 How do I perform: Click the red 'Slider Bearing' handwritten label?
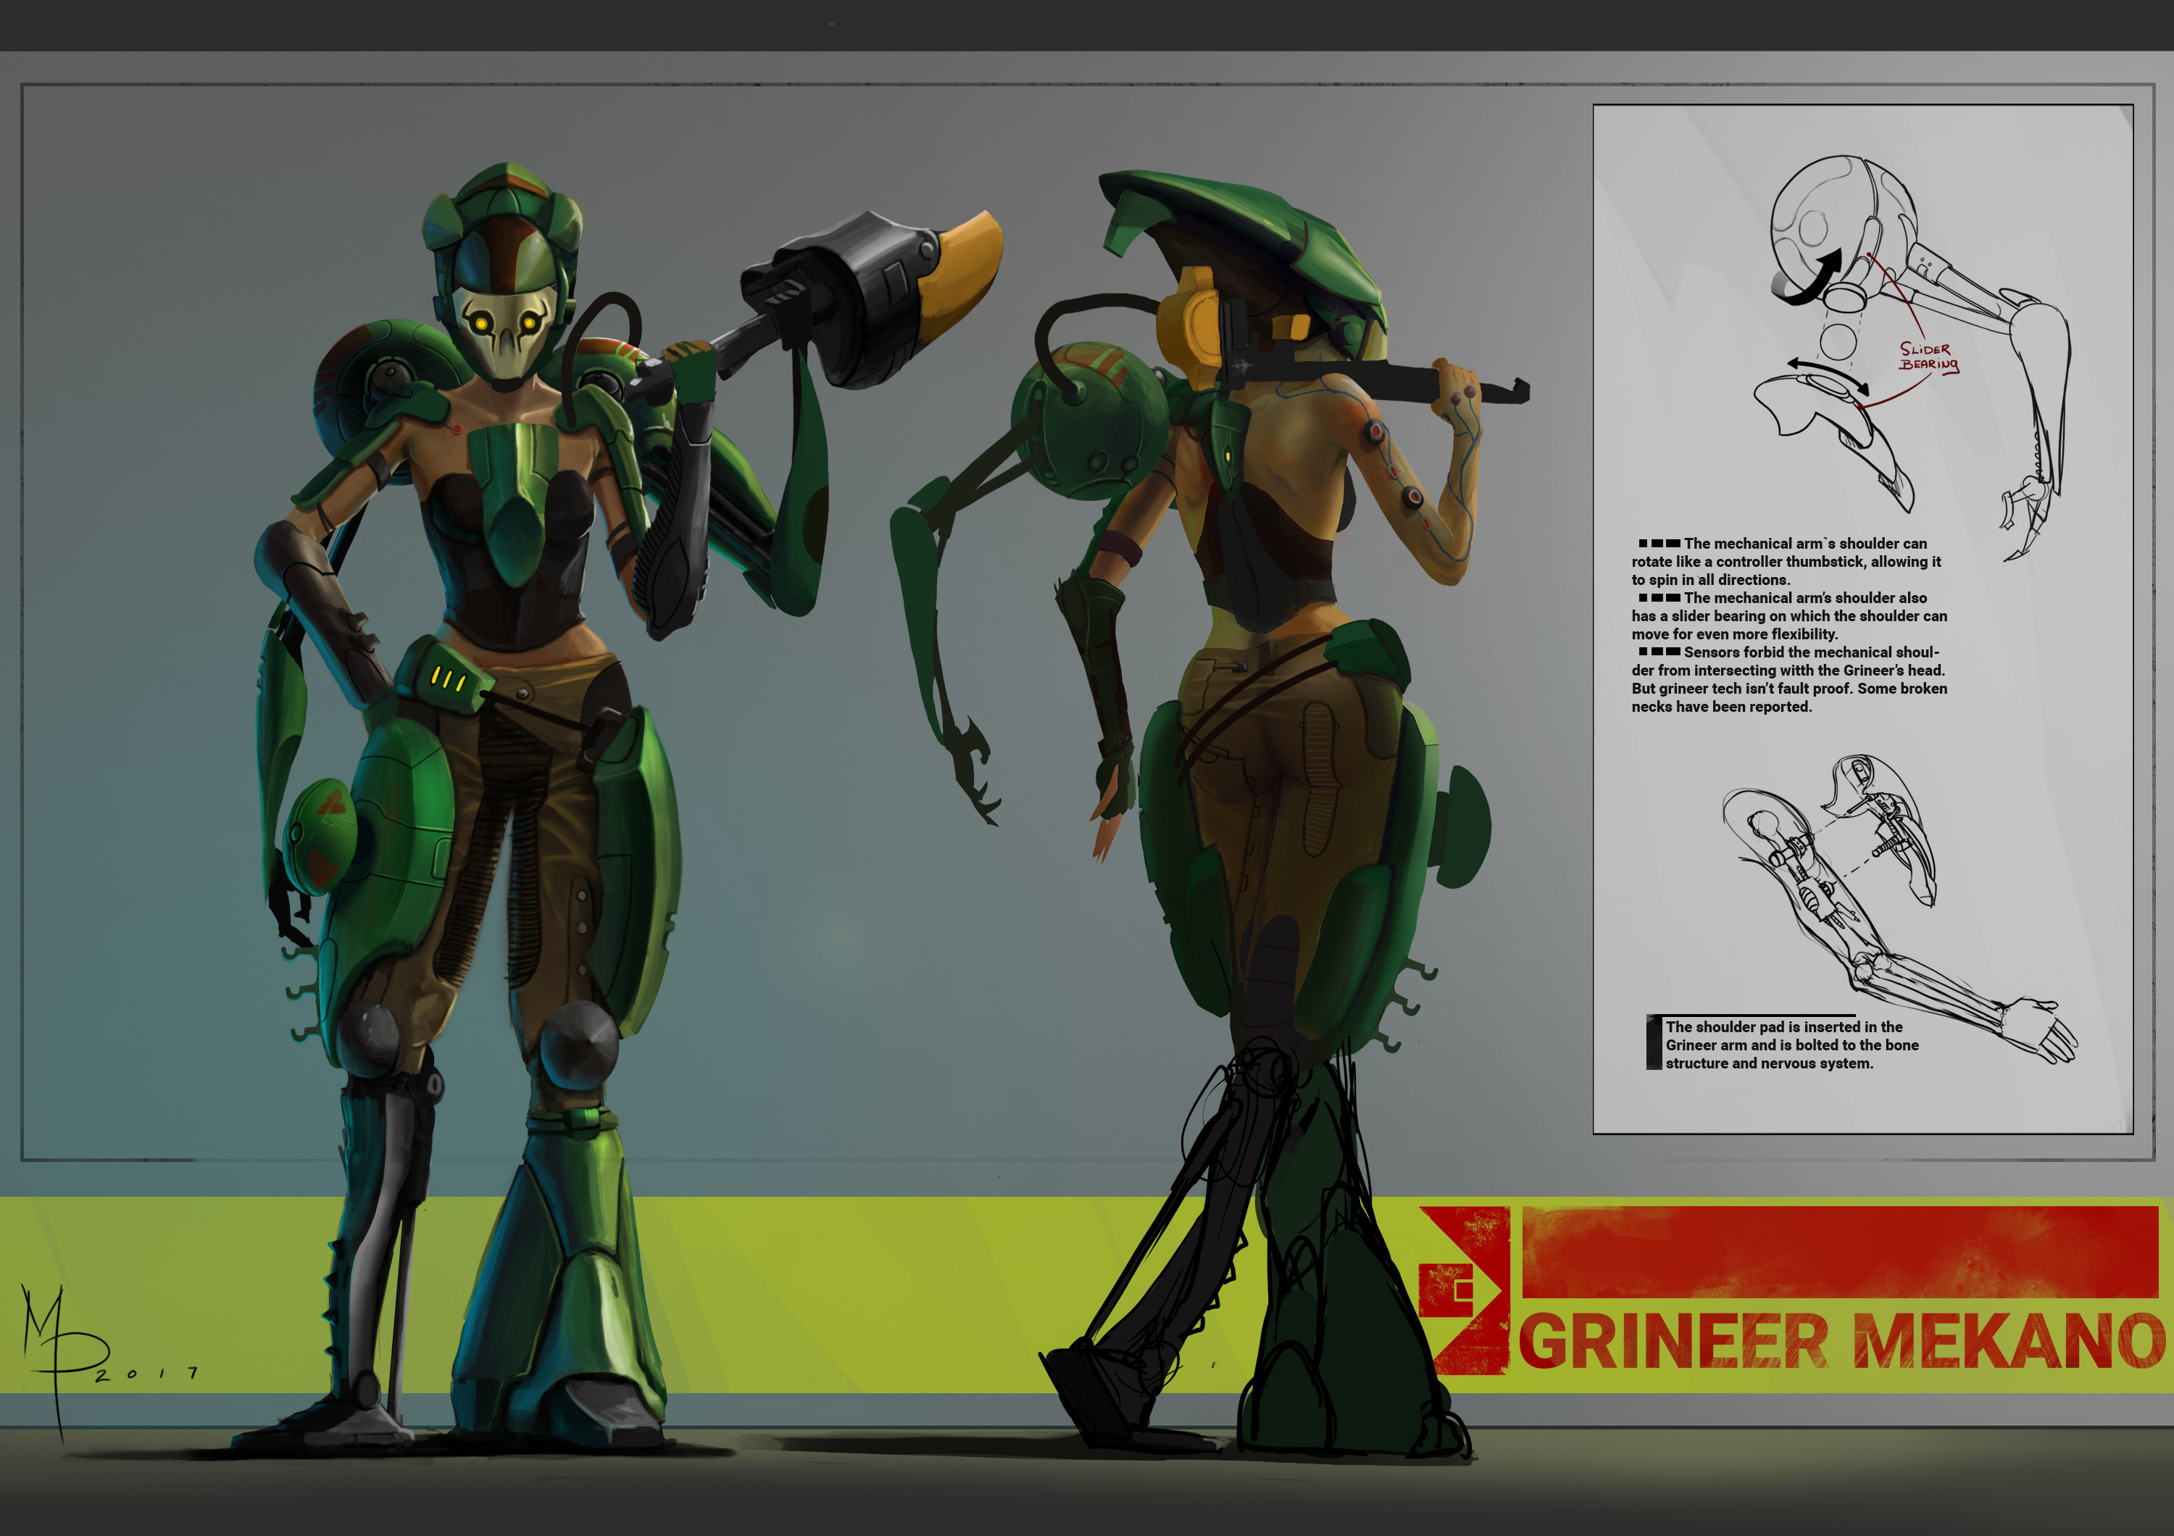click(x=1928, y=357)
